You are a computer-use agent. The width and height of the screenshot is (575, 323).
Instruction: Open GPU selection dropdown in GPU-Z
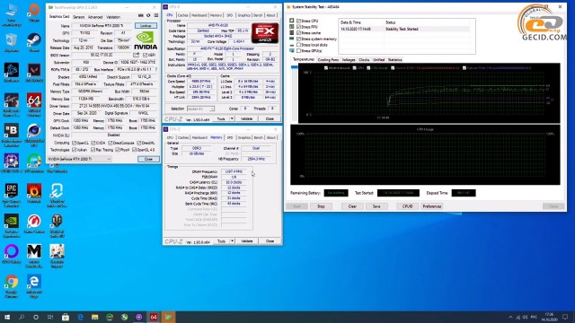(79, 160)
